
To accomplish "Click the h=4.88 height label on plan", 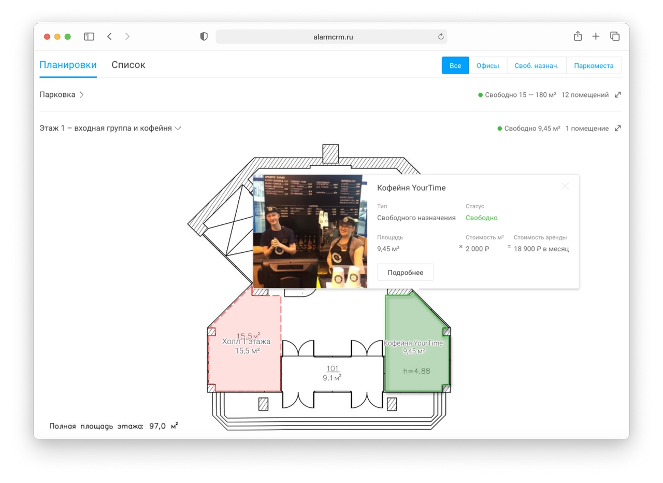I will coord(417,371).
